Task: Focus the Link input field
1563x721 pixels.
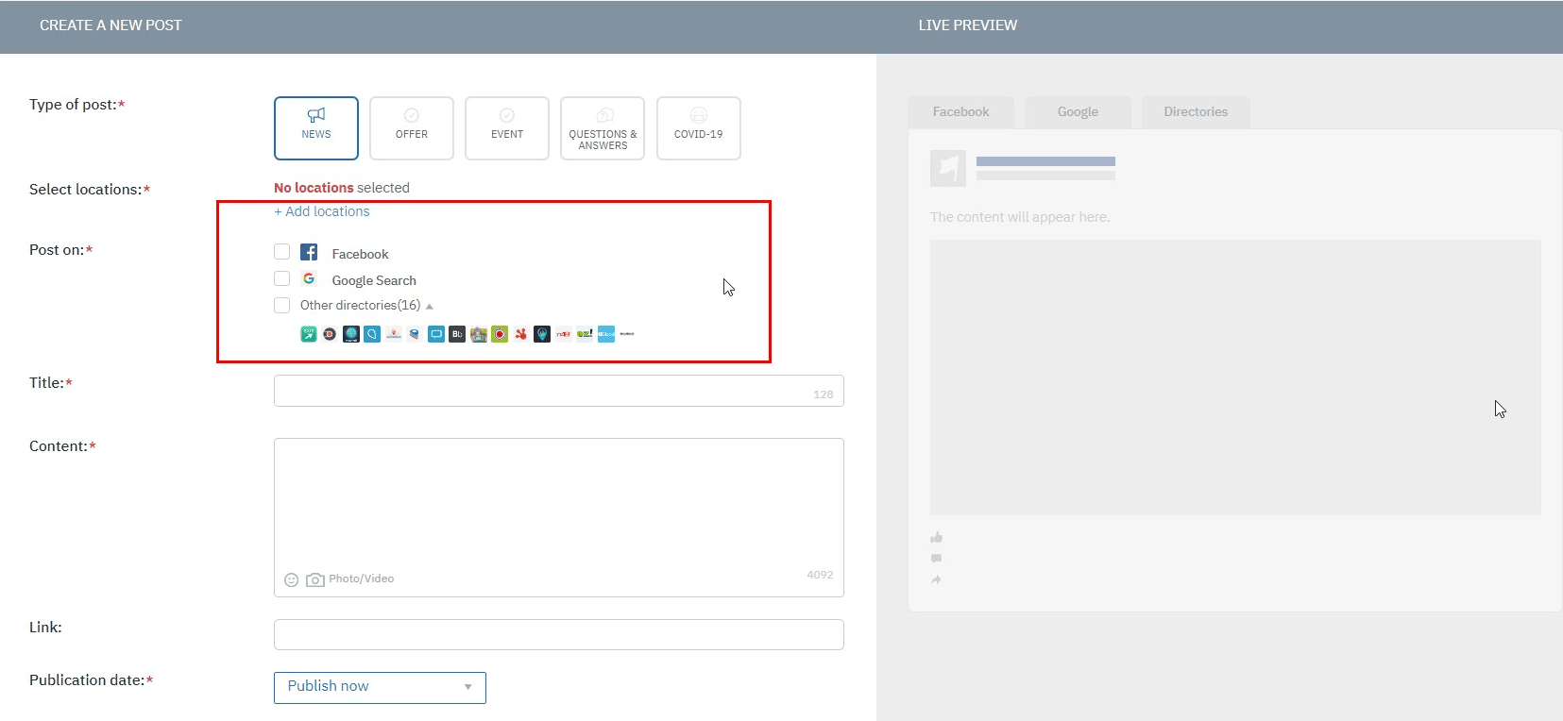Action: pyautogui.click(x=559, y=634)
